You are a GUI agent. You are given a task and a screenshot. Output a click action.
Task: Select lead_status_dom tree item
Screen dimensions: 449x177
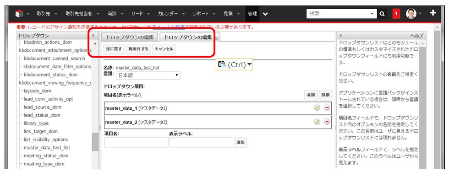click(x=42, y=115)
